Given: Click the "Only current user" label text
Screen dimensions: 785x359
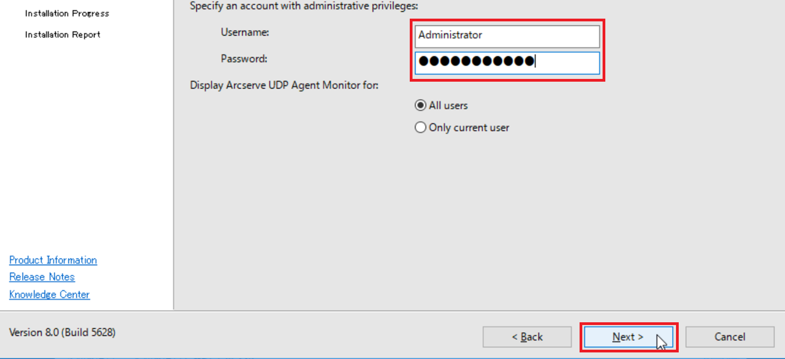Looking at the screenshot, I should 469,128.
